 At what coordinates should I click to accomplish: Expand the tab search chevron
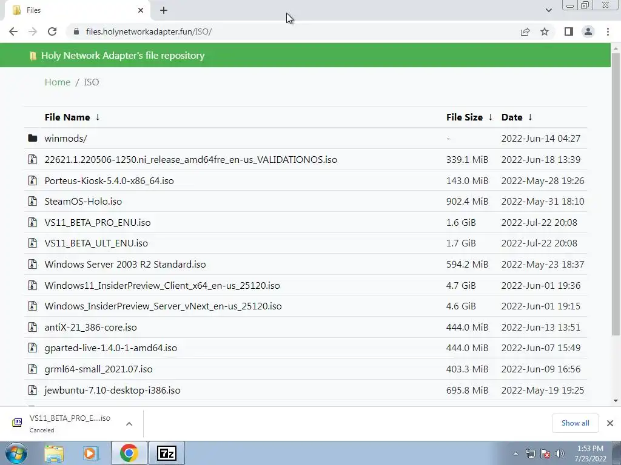[x=548, y=10]
